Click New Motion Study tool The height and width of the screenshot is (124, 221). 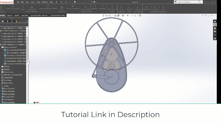click(112, 9)
